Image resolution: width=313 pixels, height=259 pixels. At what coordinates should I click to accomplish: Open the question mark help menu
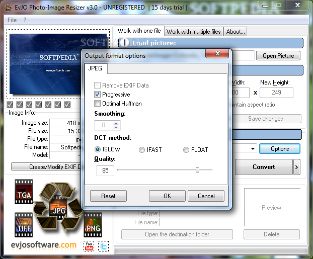pos(25,20)
